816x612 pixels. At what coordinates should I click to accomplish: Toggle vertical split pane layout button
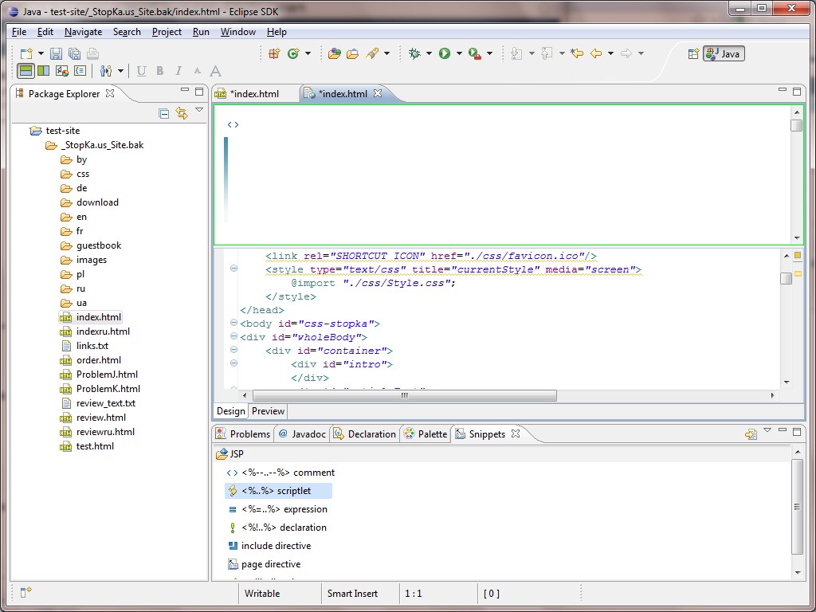[x=43, y=71]
